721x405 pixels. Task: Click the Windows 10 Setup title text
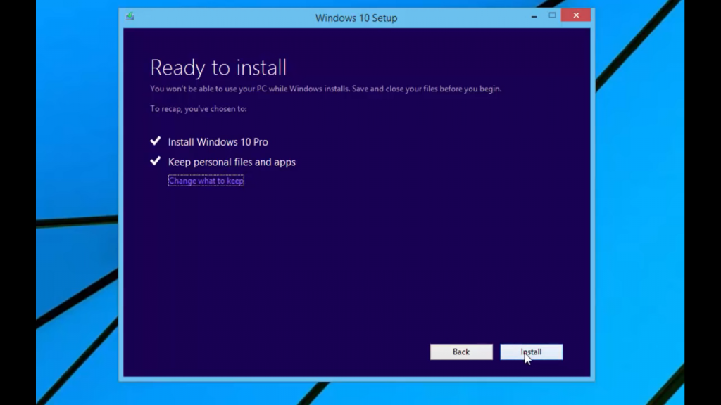click(x=356, y=18)
